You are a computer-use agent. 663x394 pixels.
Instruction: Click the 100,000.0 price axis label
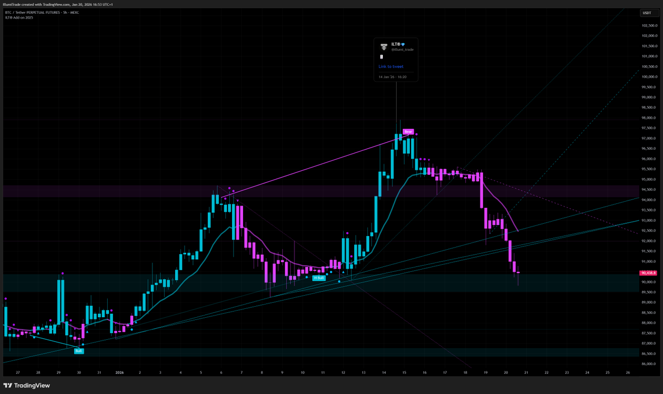(x=650, y=77)
